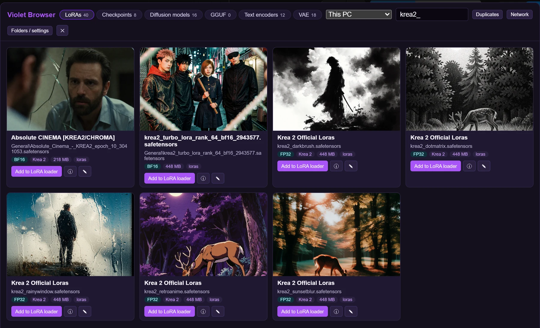The height and width of the screenshot is (328, 540).
Task: Open the Diffusion models tab
Action: pyautogui.click(x=173, y=15)
